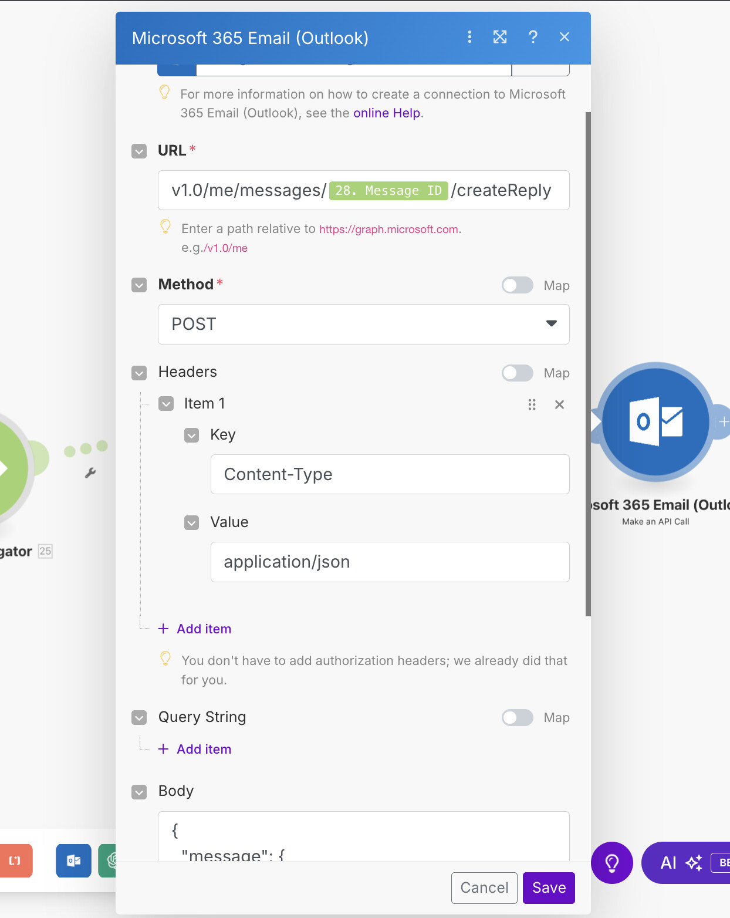Click the drag handle dots of Item 1

click(x=532, y=404)
